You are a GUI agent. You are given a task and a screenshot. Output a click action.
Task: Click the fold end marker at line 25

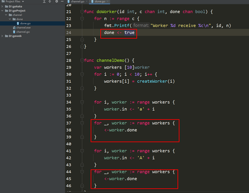(x=82, y=40)
